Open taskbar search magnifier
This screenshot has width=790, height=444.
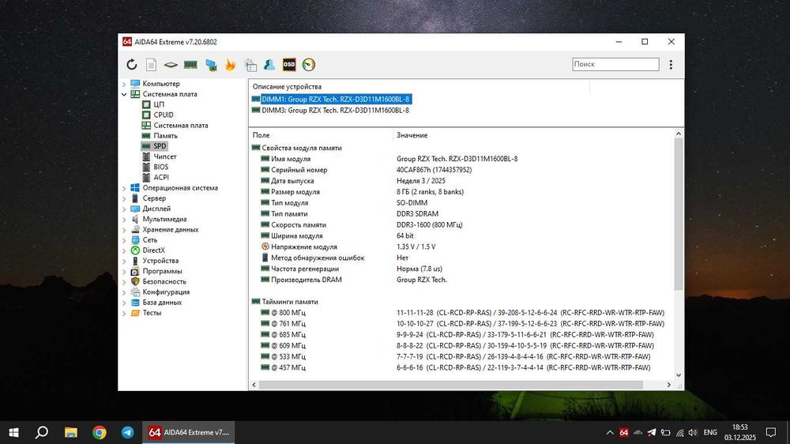42,432
